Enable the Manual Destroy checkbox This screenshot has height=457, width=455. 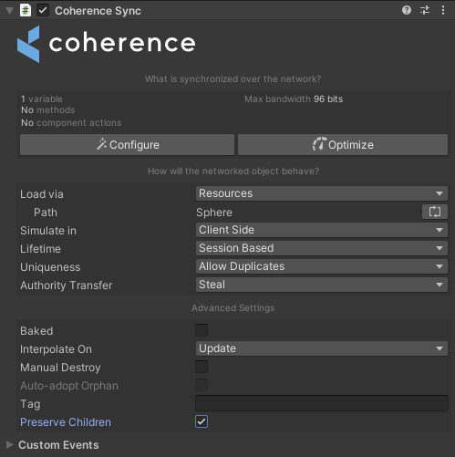pos(202,367)
